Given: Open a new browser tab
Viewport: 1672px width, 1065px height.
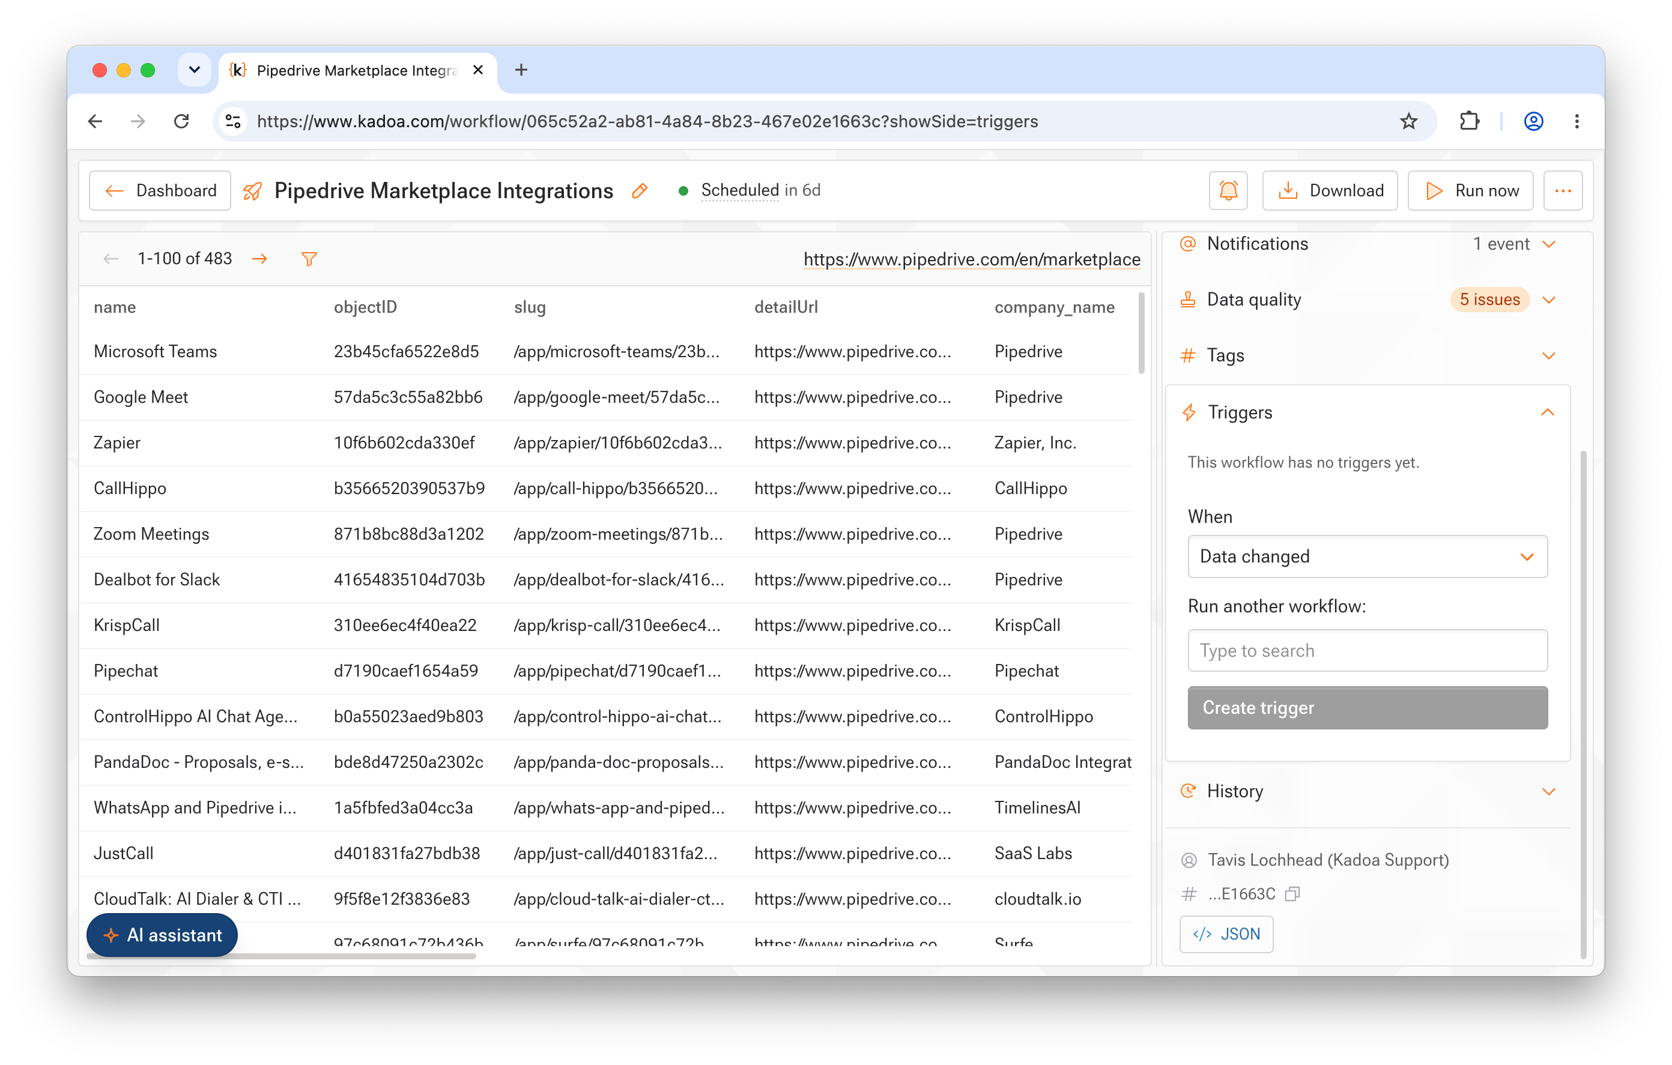Looking at the screenshot, I should pos(521,70).
